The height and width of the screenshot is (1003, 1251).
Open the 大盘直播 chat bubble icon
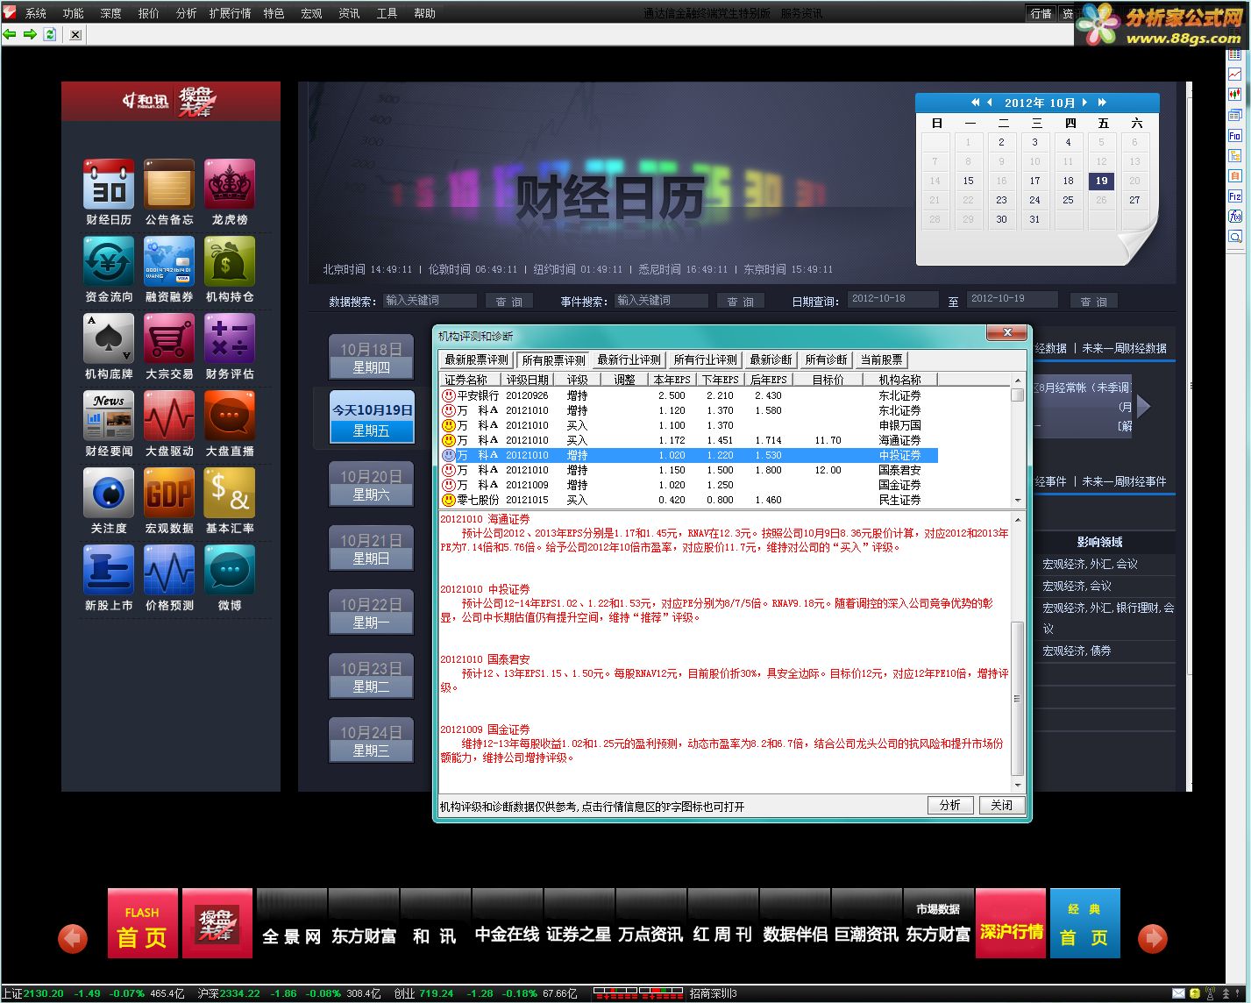pyautogui.click(x=230, y=416)
